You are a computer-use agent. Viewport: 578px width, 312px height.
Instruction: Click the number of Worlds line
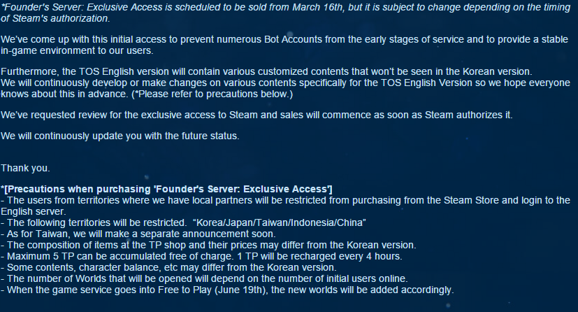(x=204, y=278)
